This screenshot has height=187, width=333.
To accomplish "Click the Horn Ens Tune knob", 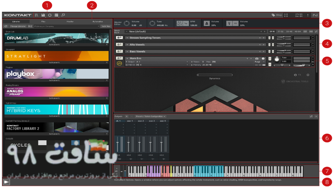I will (x=277, y=60).
